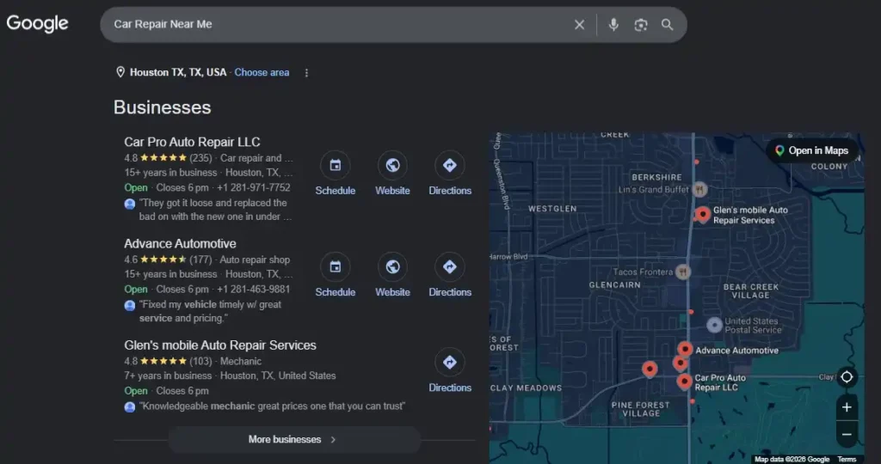Center map on my location
The width and height of the screenshot is (881, 464).
(x=847, y=377)
